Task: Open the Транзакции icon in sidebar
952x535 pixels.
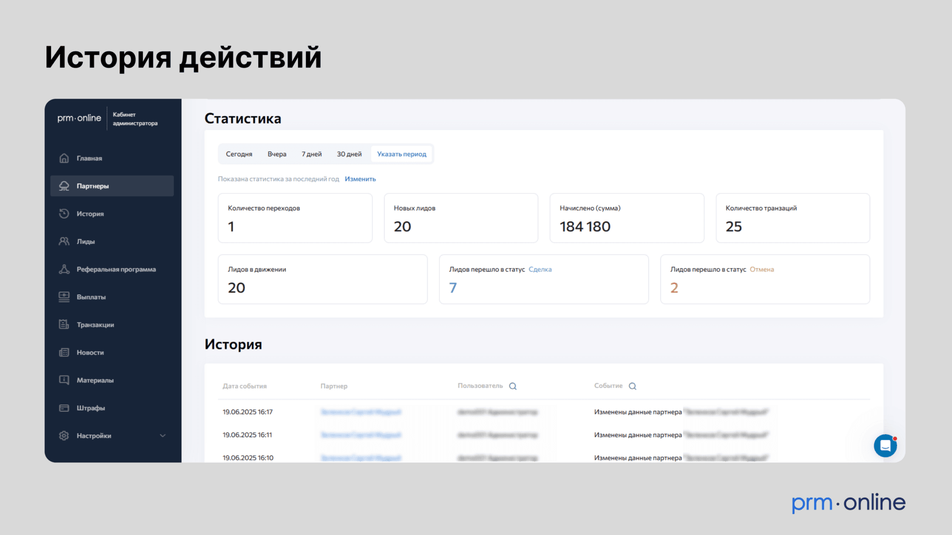Action: coord(64,324)
